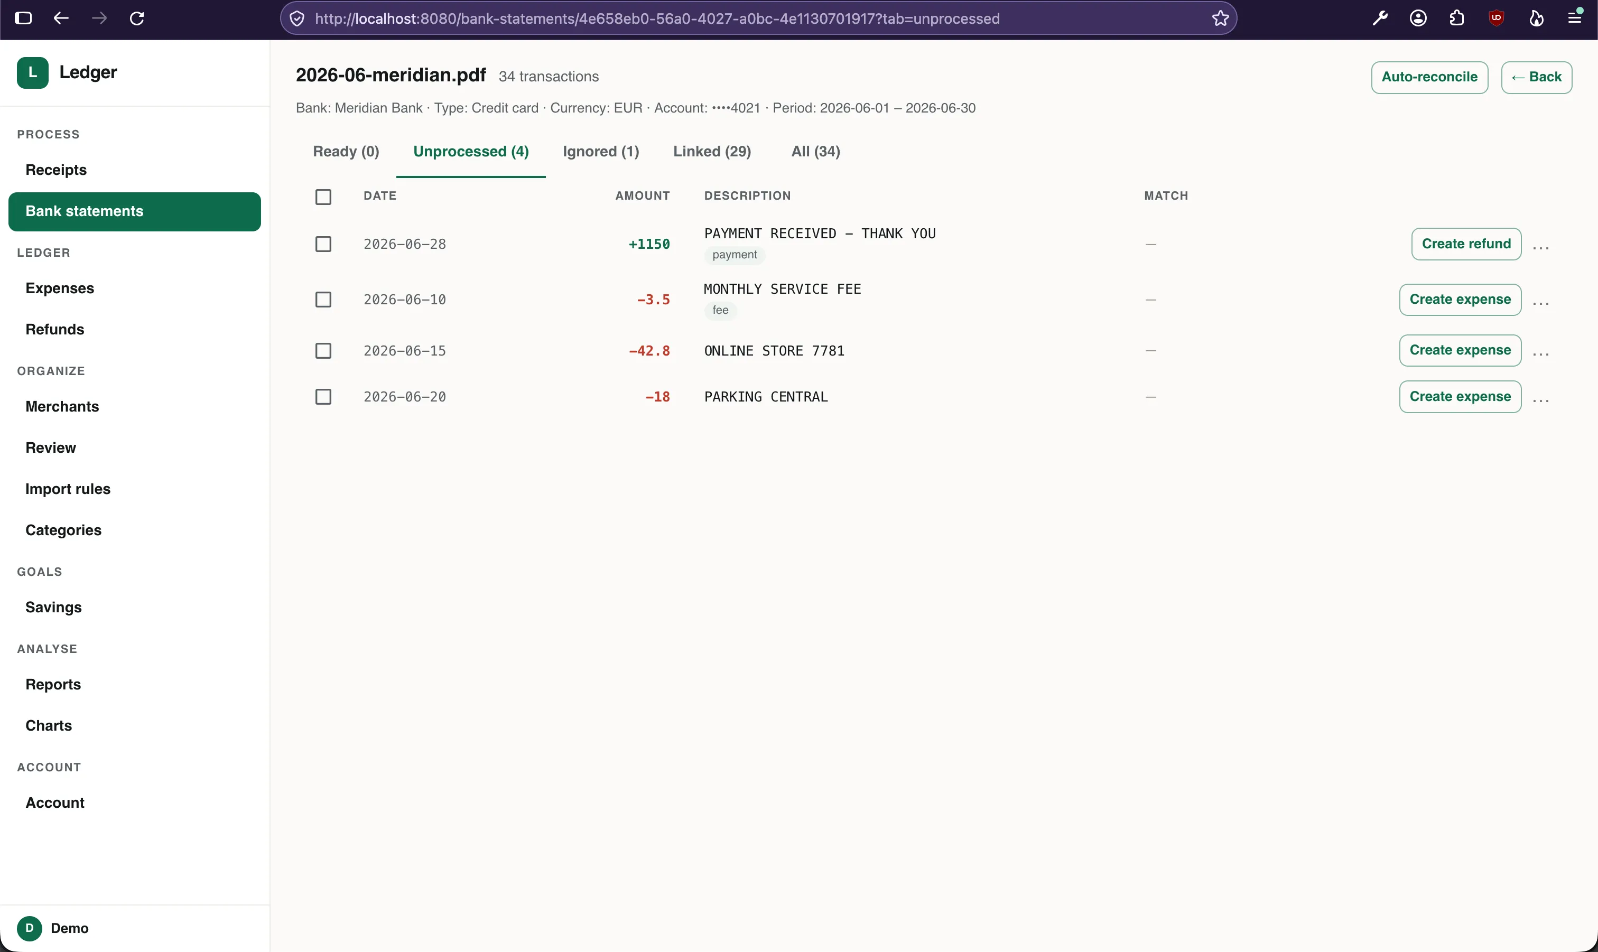
Task: Open Charts in the sidebar
Action: click(x=135, y=725)
